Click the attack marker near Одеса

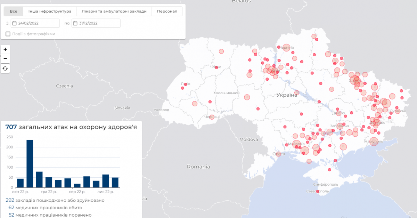[278, 154]
